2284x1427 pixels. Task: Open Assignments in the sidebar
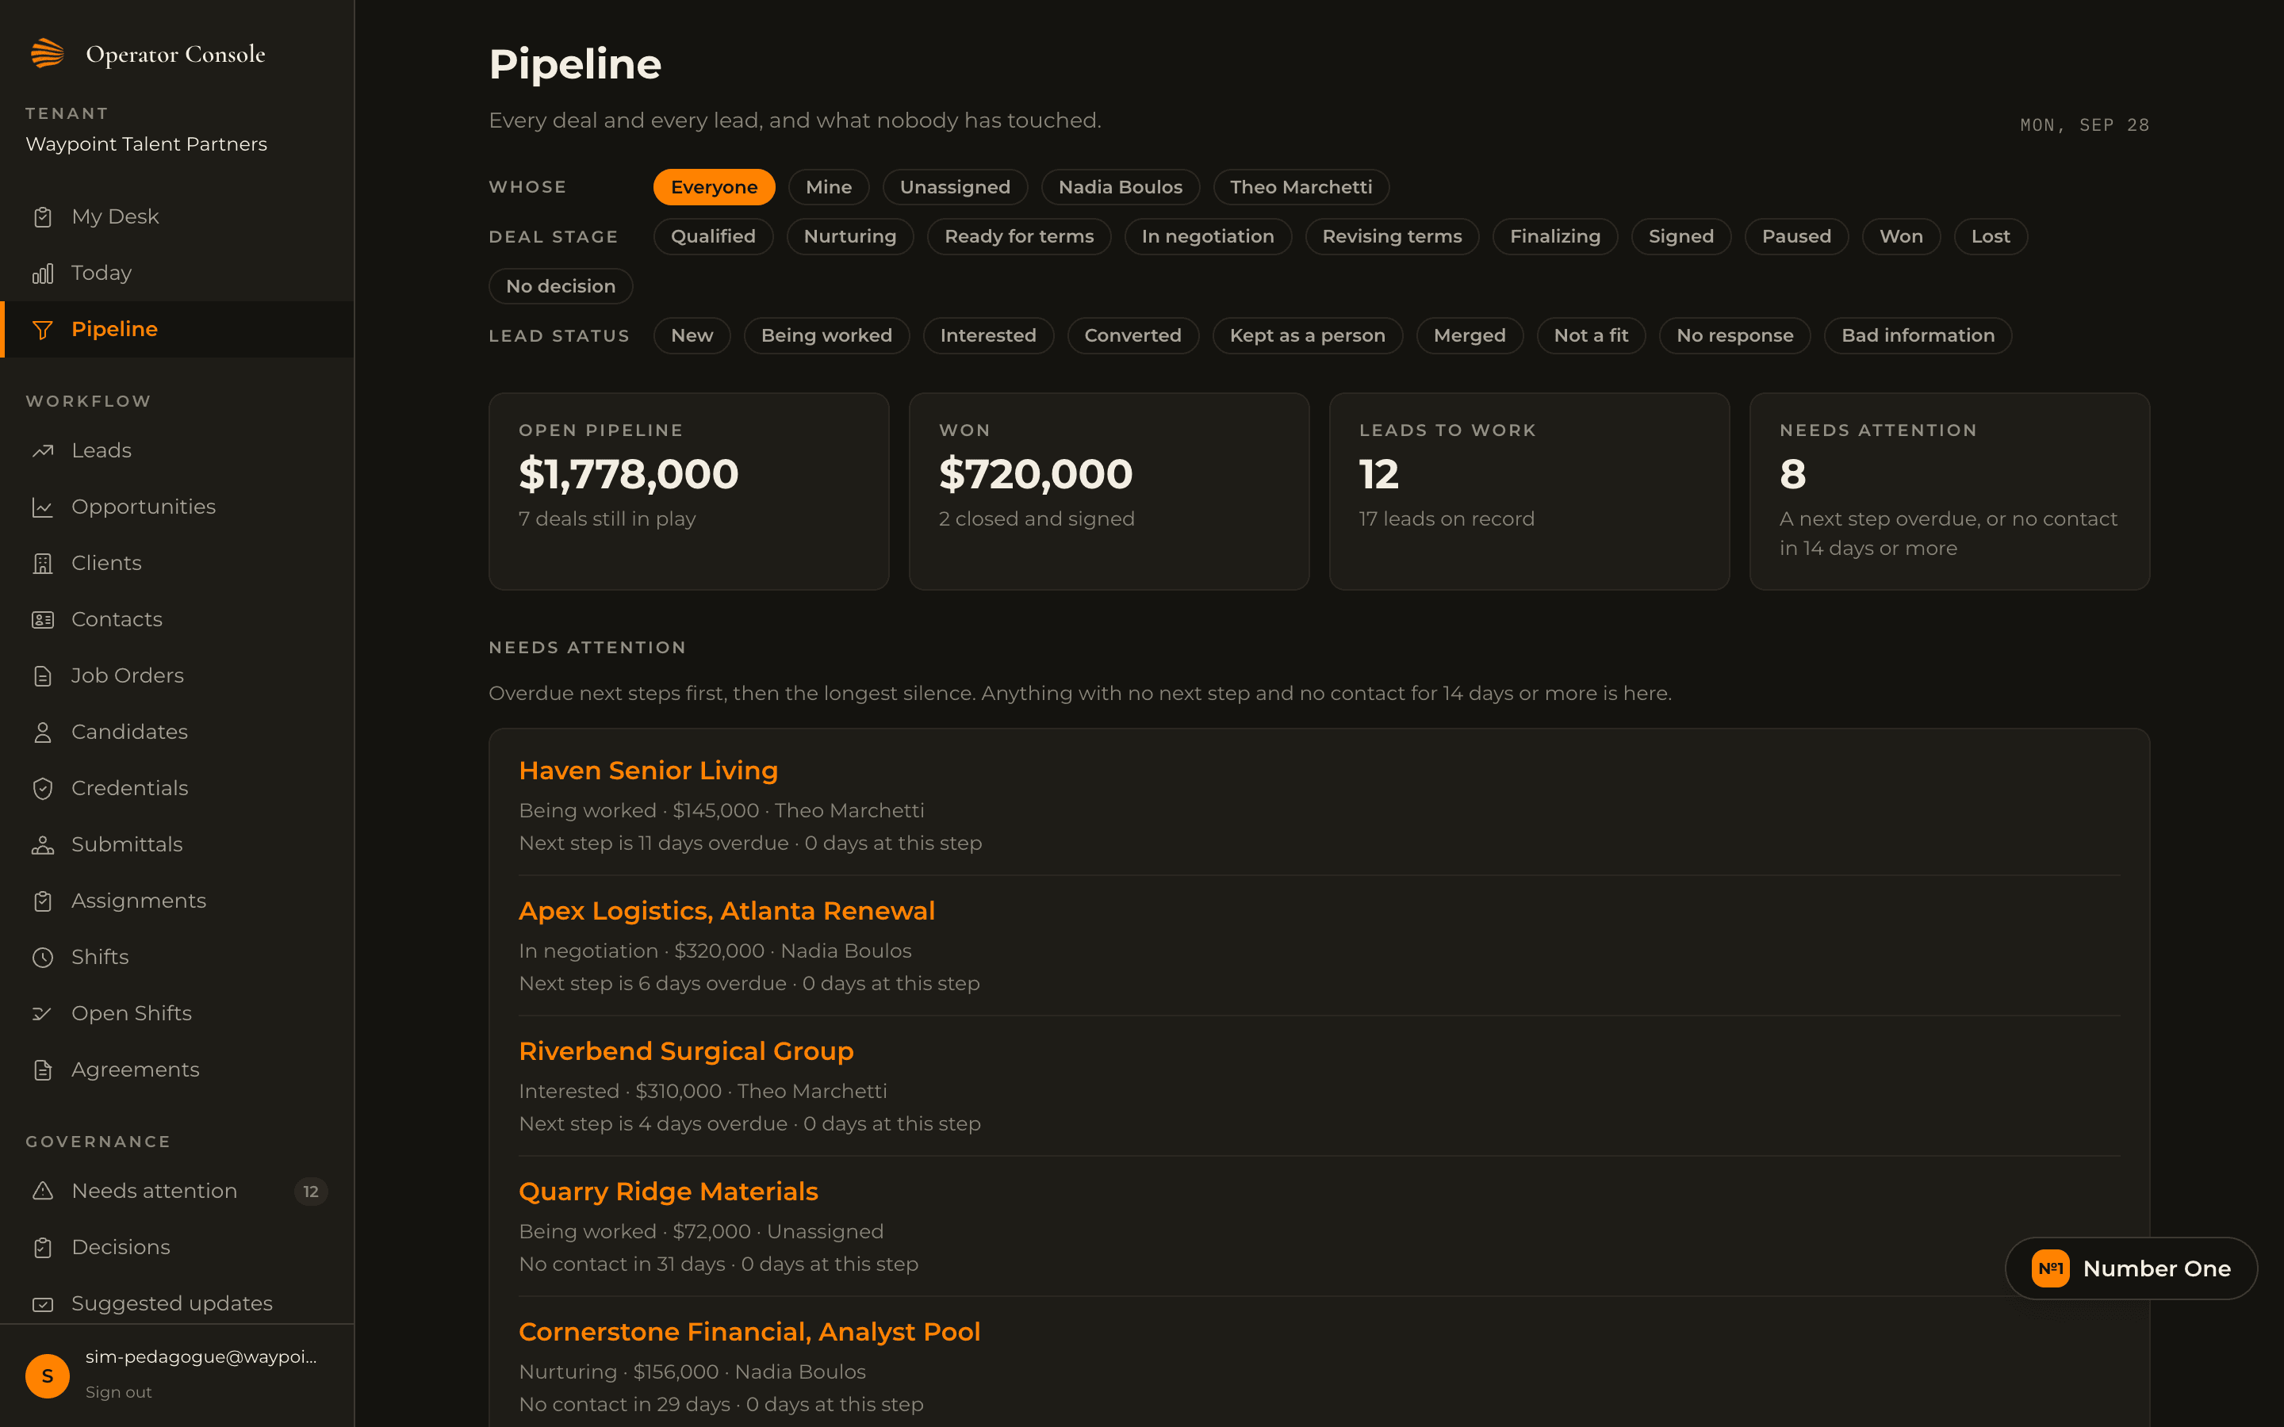coord(178,901)
